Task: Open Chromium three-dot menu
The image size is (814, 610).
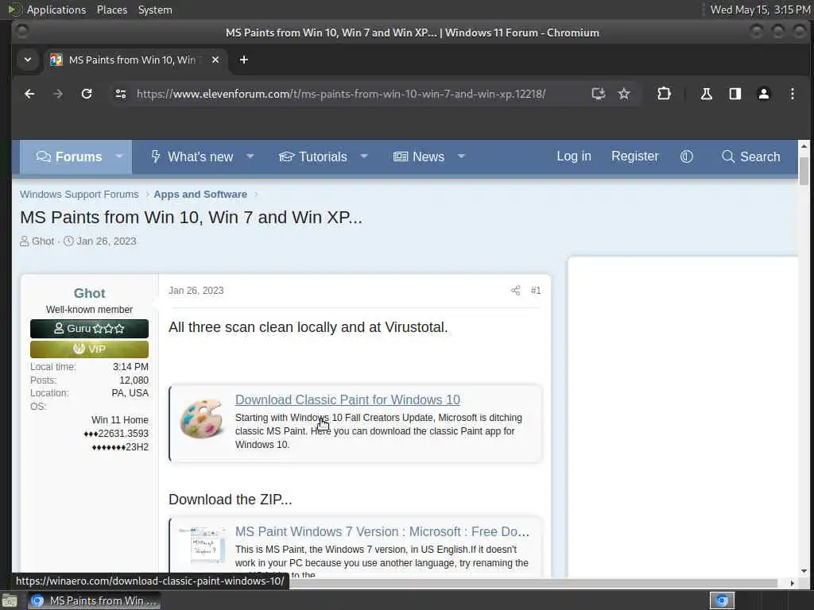Action: click(793, 94)
